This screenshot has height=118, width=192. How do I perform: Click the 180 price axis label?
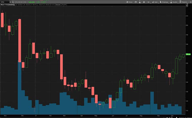(x=187, y=44)
